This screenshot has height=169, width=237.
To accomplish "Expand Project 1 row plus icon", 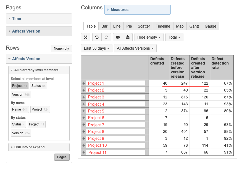I will tap(84, 83).
